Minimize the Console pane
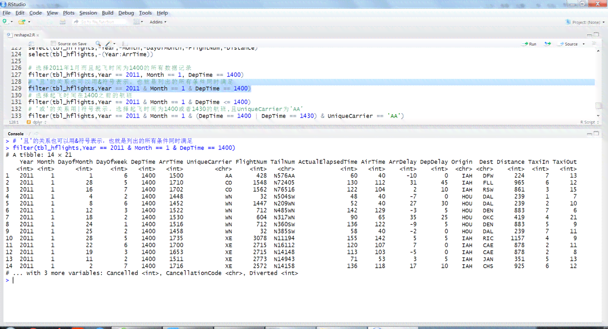 (x=590, y=133)
